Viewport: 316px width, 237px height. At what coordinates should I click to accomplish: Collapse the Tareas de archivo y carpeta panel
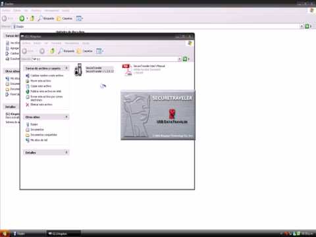66,68
